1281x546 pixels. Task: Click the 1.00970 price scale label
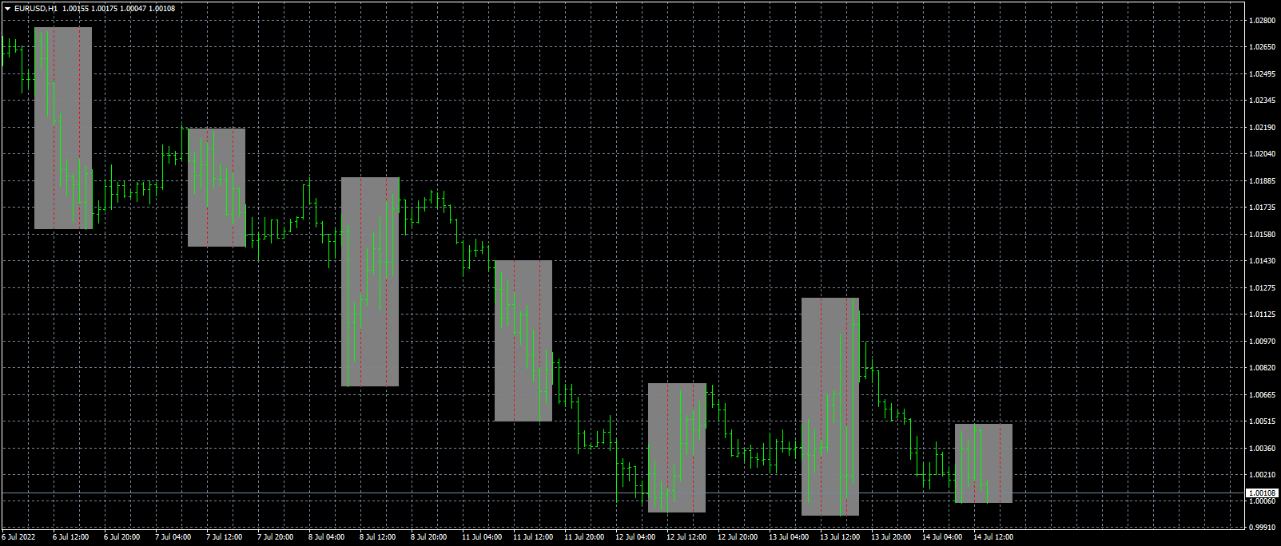[1263, 341]
